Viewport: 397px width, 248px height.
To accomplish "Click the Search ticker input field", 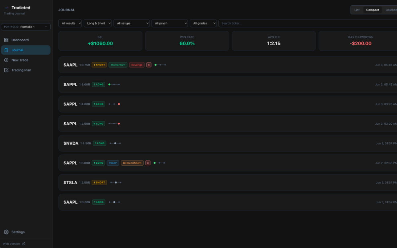I will tap(308, 23).
